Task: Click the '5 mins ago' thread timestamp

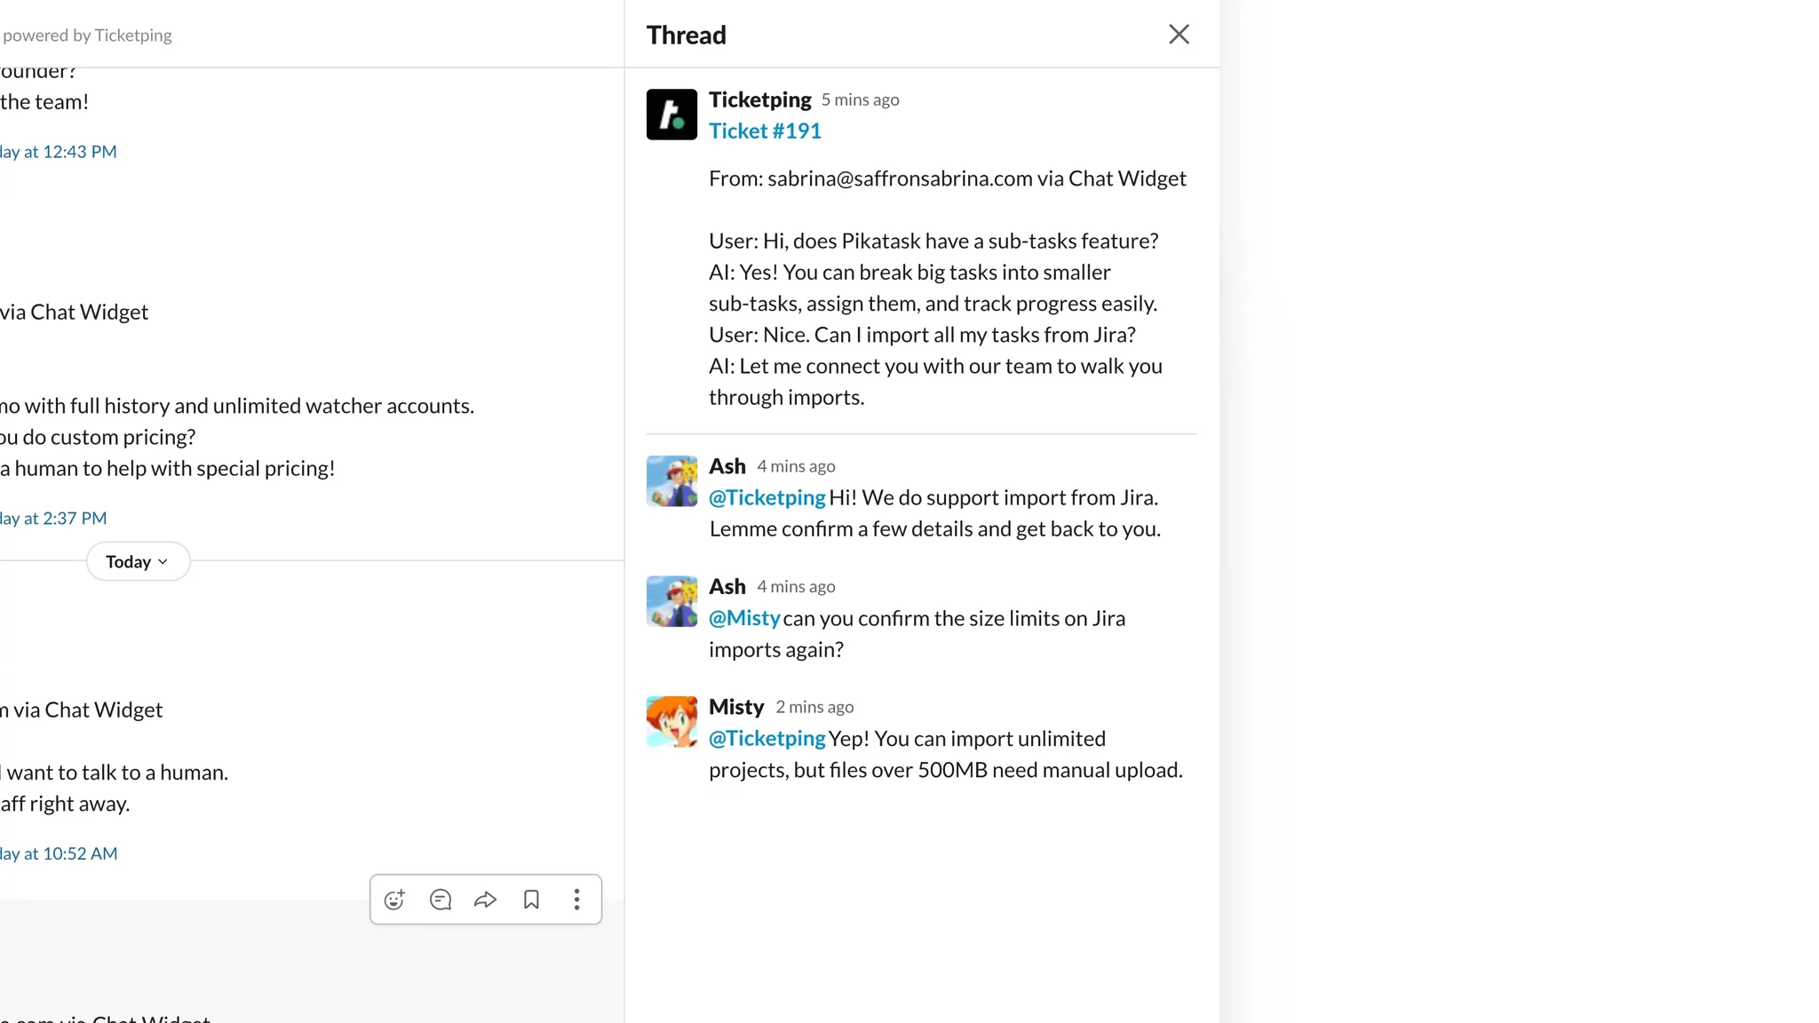Action: point(860,99)
